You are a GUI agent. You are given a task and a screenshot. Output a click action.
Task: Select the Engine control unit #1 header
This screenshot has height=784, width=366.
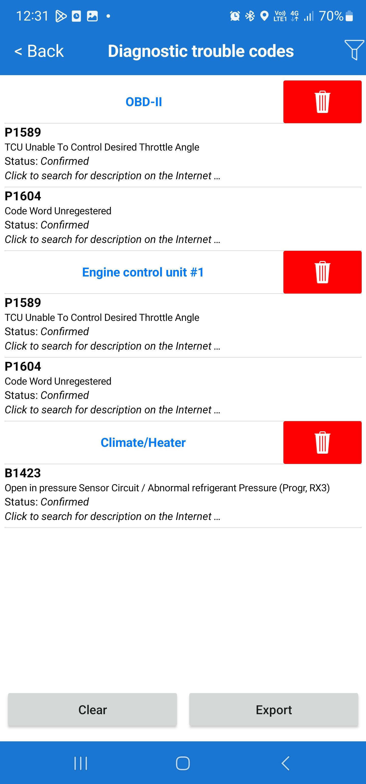143,272
